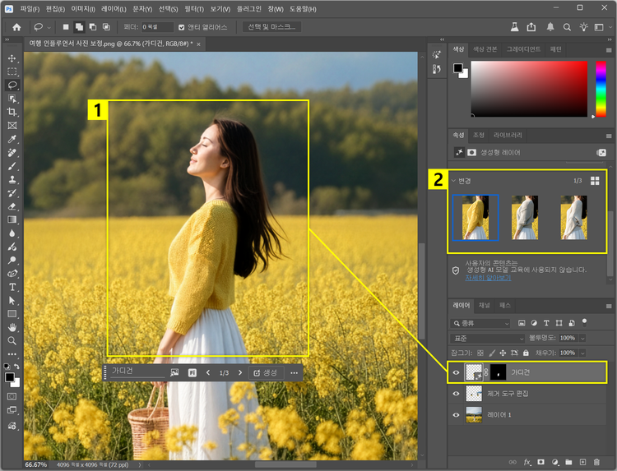
Task: Click the trash icon to delete the layer
Action: (x=597, y=463)
